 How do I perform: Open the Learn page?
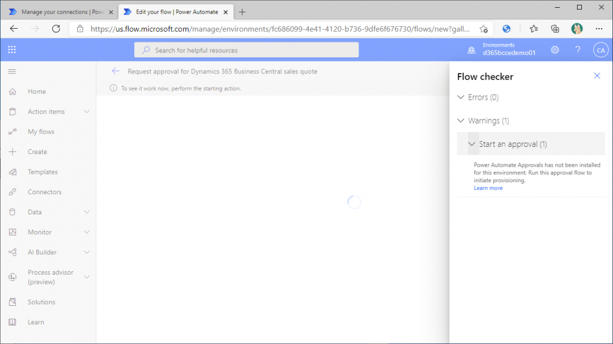[36, 322]
